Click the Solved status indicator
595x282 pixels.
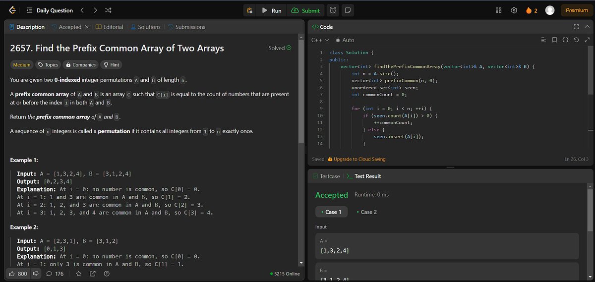(x=280, y=48)
